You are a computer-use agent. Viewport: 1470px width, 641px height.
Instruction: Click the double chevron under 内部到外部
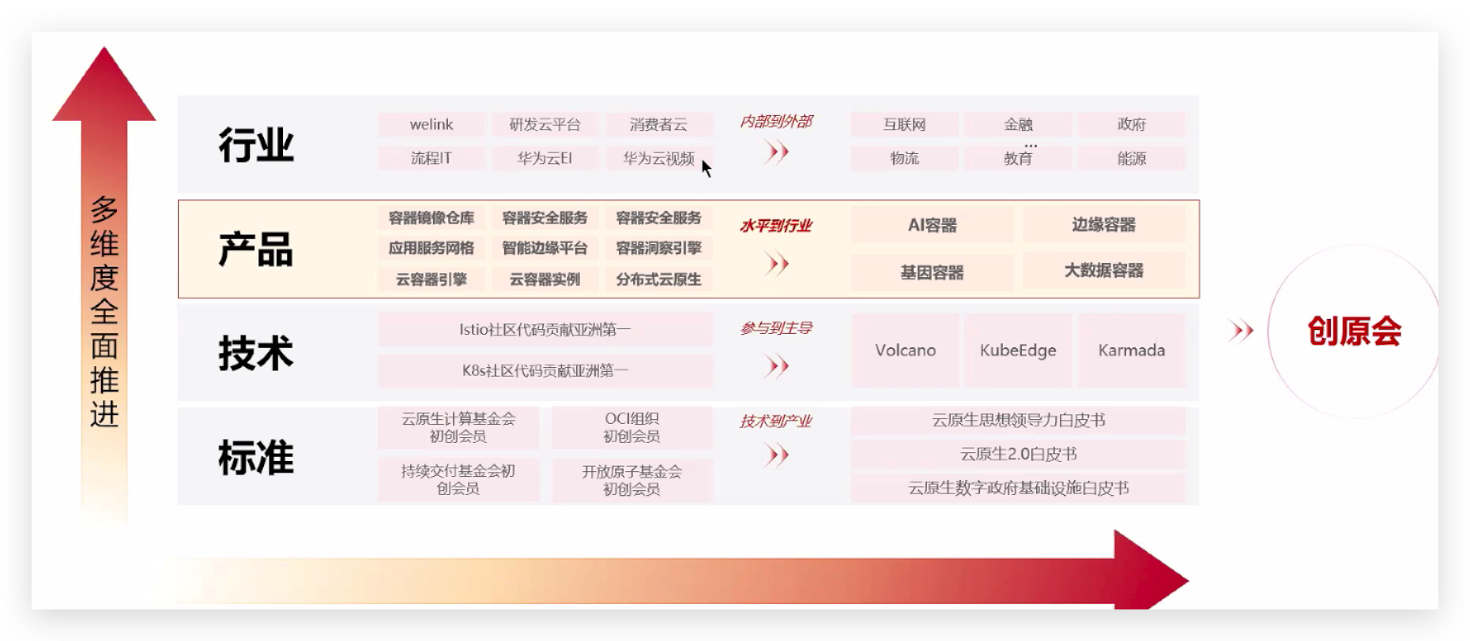(x=776, y=152)
